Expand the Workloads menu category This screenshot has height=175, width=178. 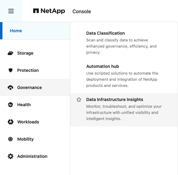click(x=35, y=122)
